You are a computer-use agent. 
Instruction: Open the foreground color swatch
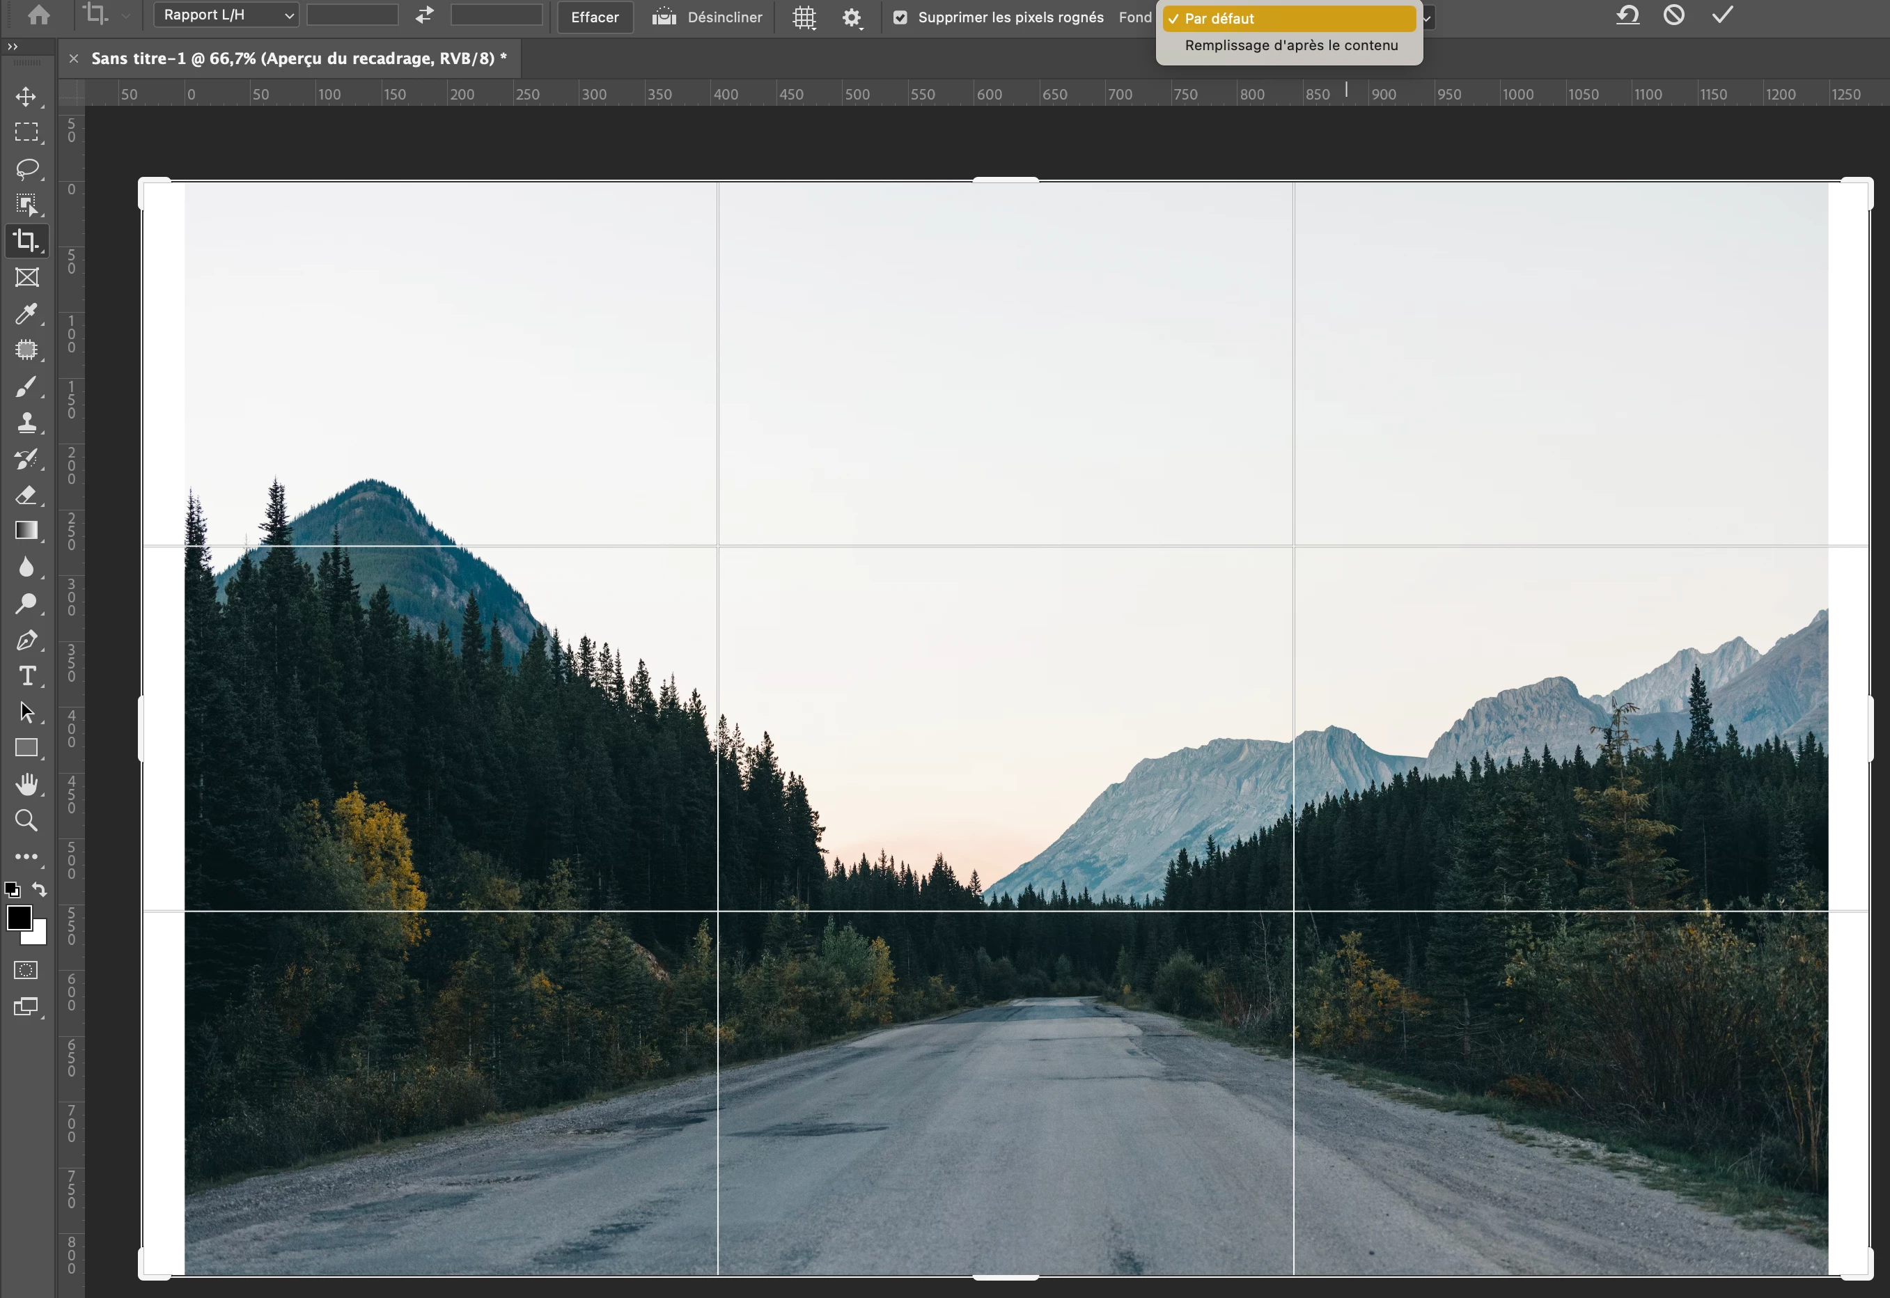click(x=18, y=917)
